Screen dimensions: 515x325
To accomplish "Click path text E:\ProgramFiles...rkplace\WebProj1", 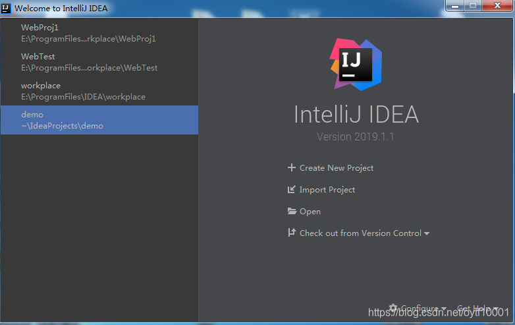I will click(x=88, y=39).
